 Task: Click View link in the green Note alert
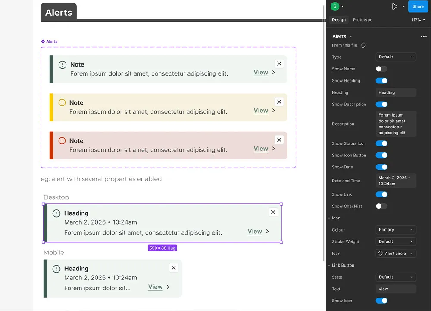pyautogui.click(x=261, y=73)
